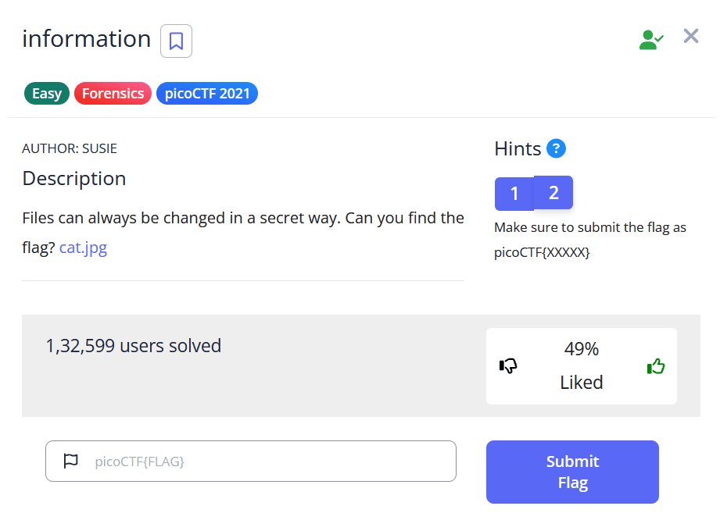Dislike the challenge with thumbs down
720x531 pixels.
click(x=508, y=365)
